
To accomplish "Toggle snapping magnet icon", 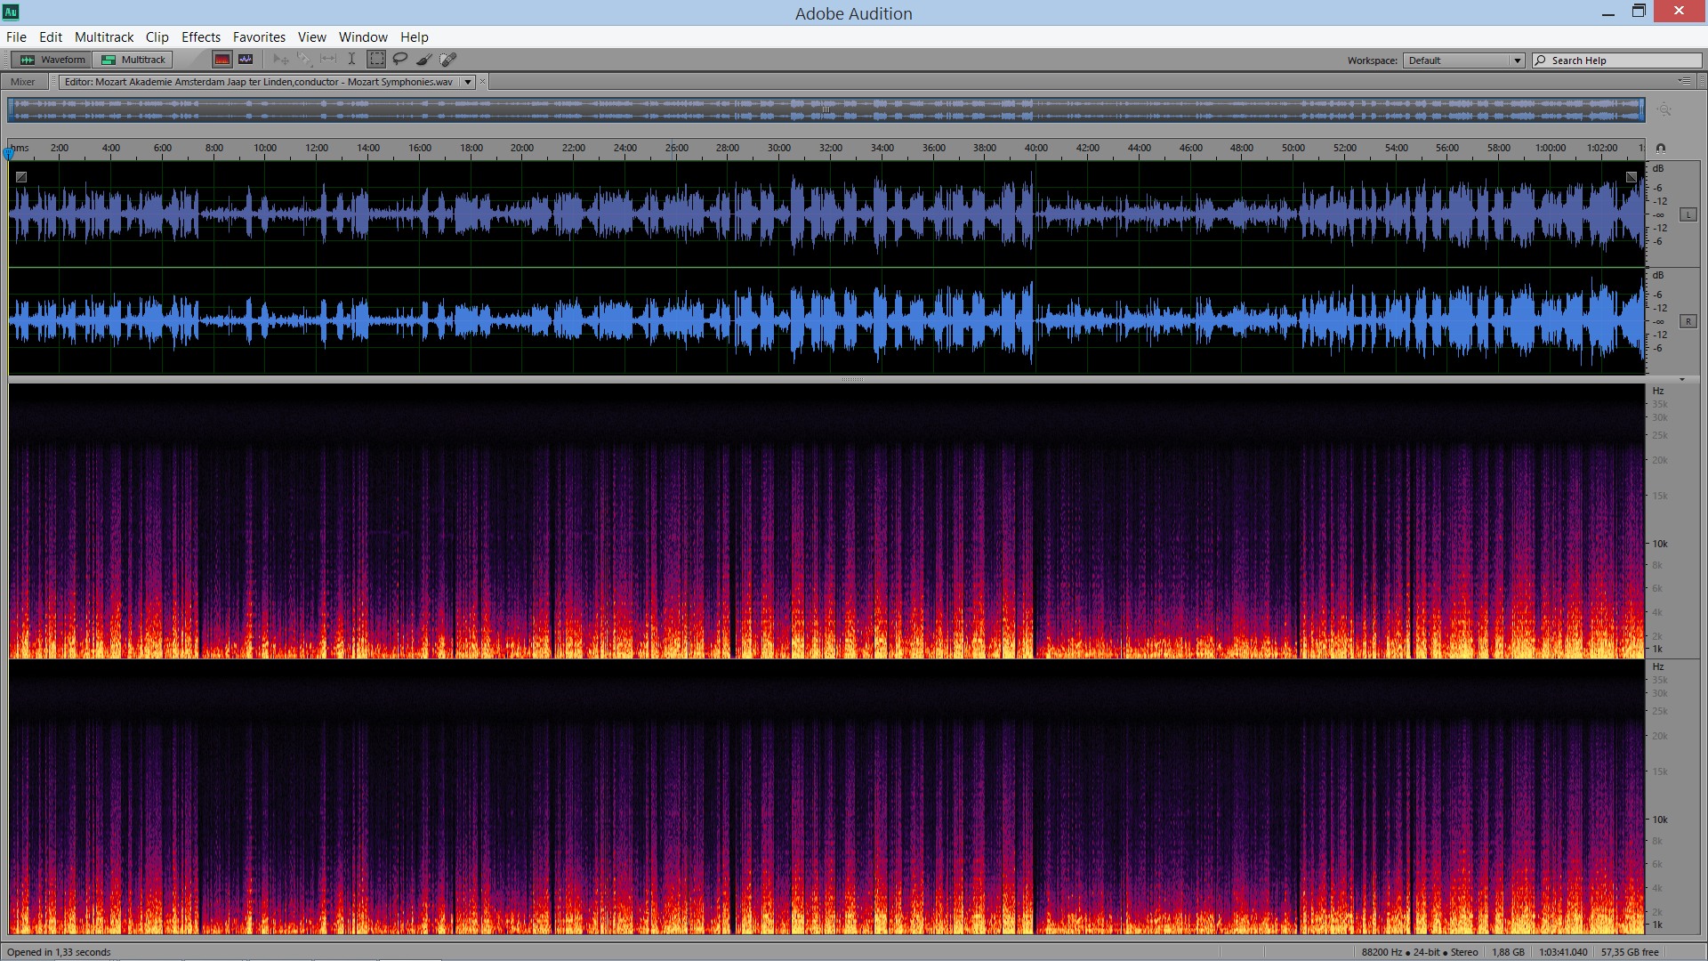I will [1660, 149].
